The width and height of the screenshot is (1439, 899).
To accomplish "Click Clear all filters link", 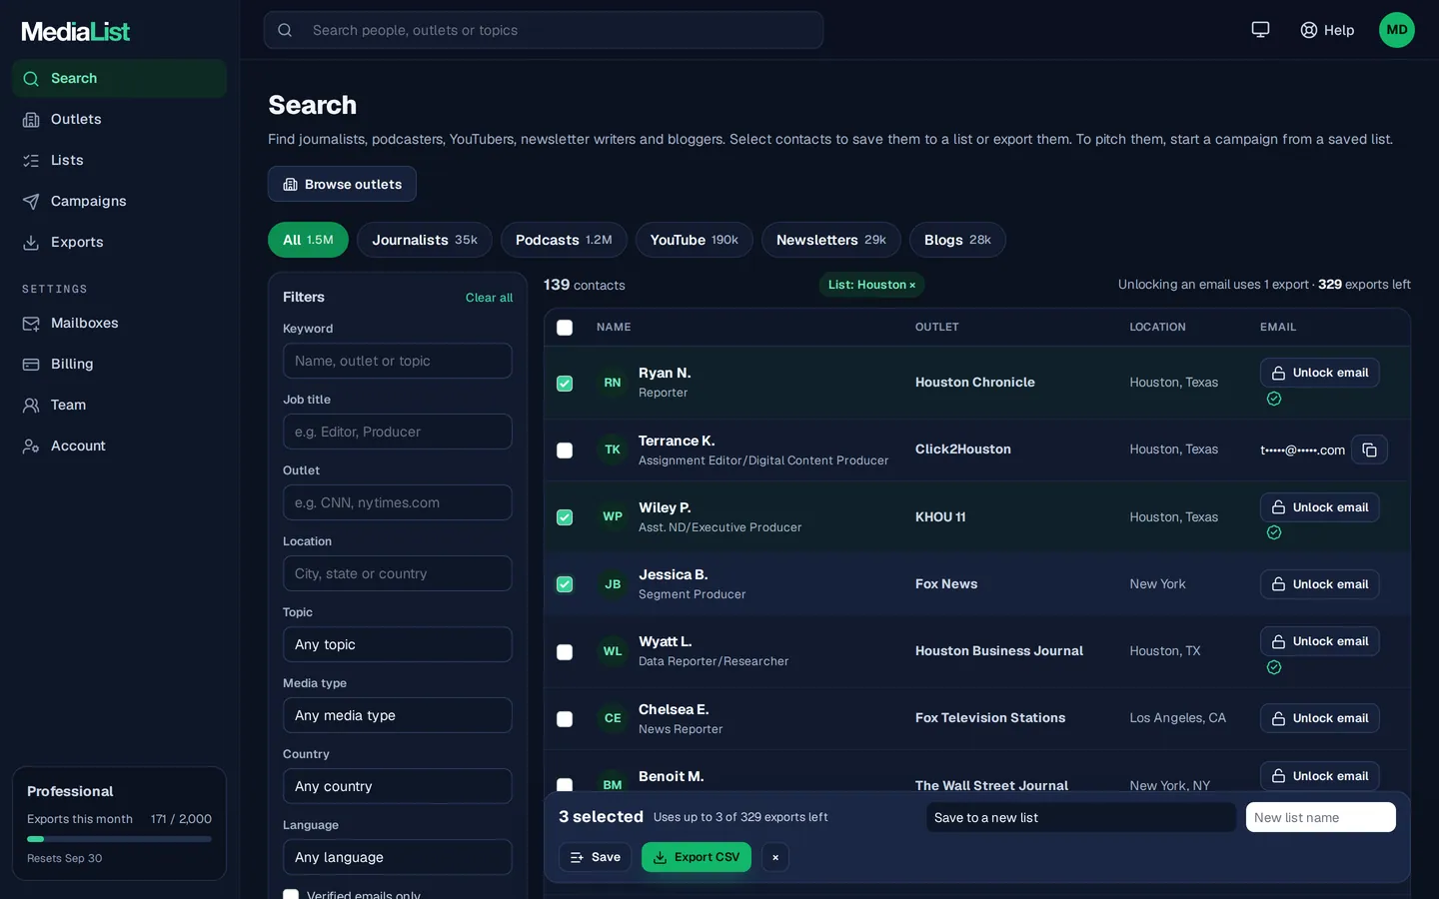I will coord(489,298).
